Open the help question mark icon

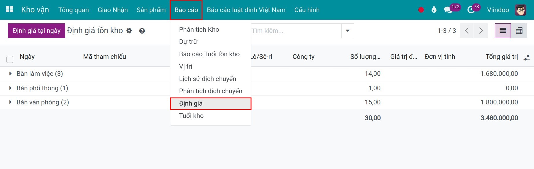coord(142,31)
